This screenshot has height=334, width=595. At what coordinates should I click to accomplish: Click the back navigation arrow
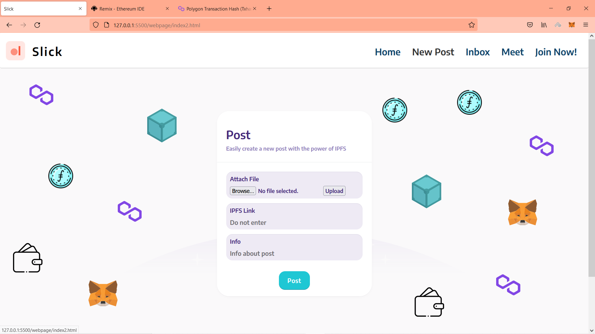tap(9, 25)
